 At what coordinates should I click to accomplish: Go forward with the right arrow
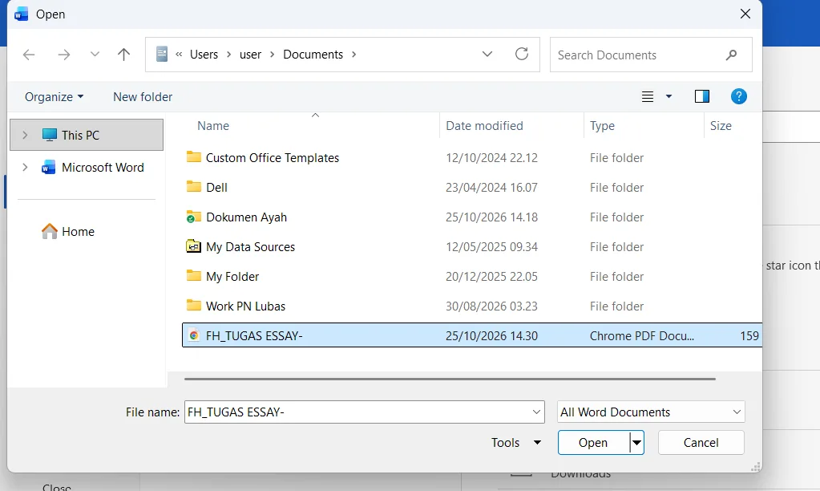coord(64,55)
